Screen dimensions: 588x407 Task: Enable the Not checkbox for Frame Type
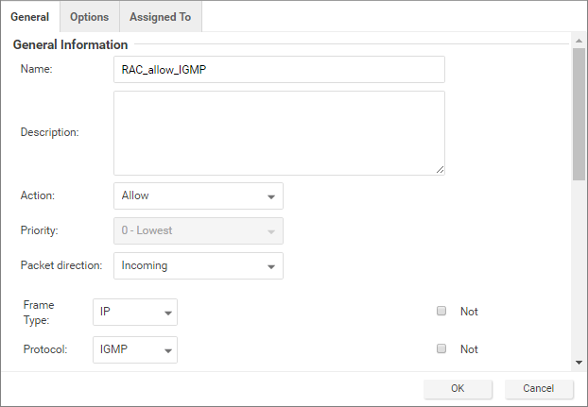tap(441, 312)
